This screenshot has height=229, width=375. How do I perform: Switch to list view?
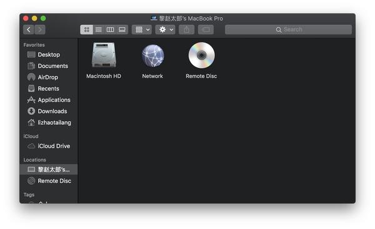[99, 29]
